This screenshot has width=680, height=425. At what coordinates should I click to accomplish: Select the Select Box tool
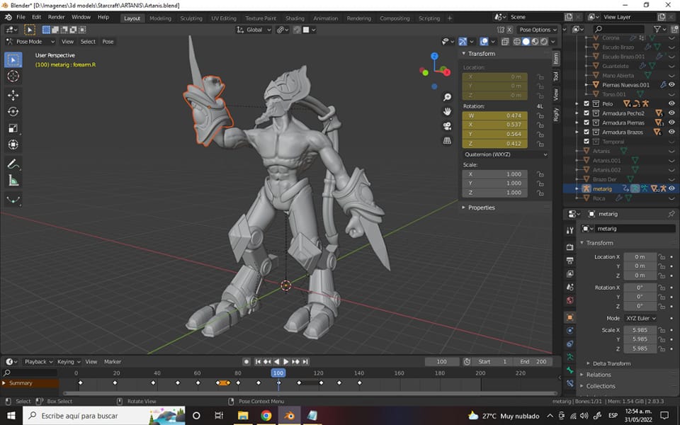13,59
